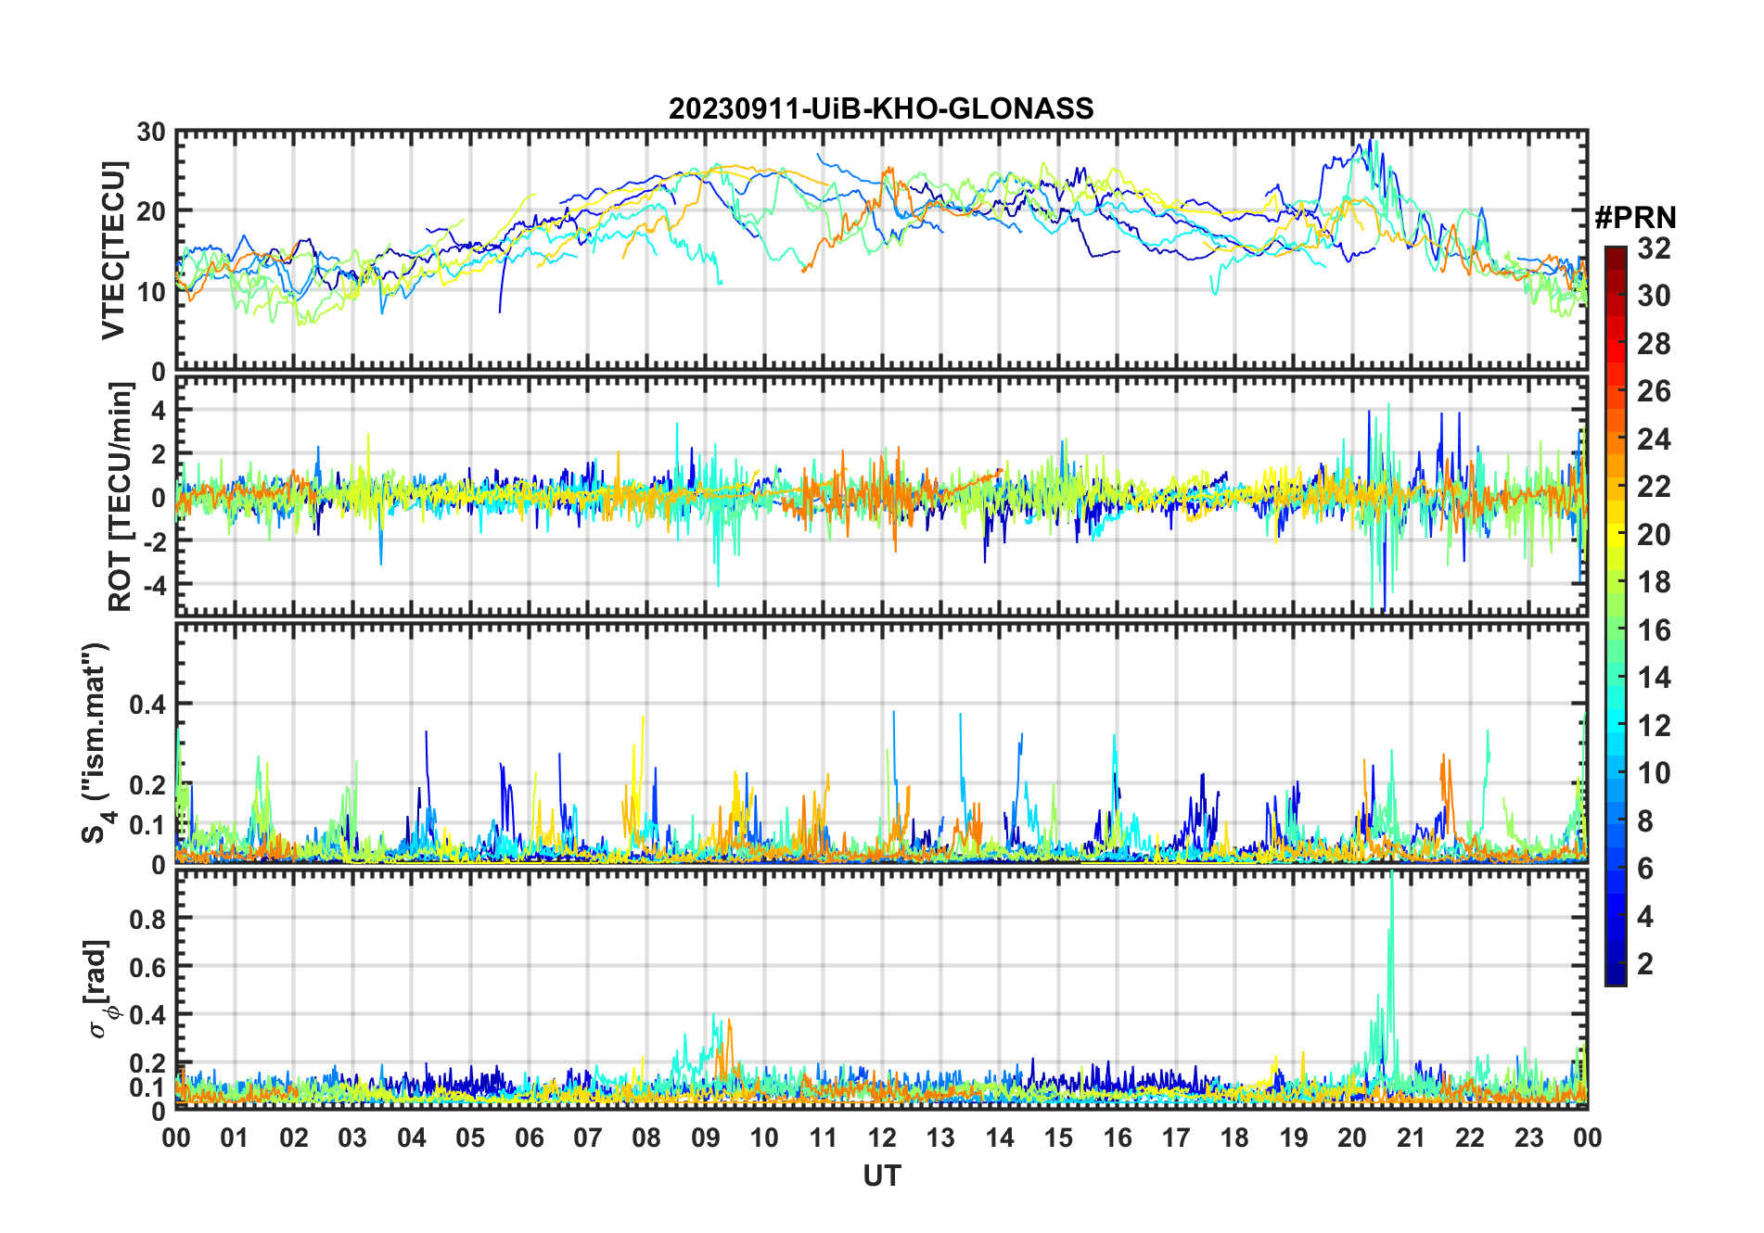
Task: Select colorbar tick label 32
Action: pos(1654,248)
